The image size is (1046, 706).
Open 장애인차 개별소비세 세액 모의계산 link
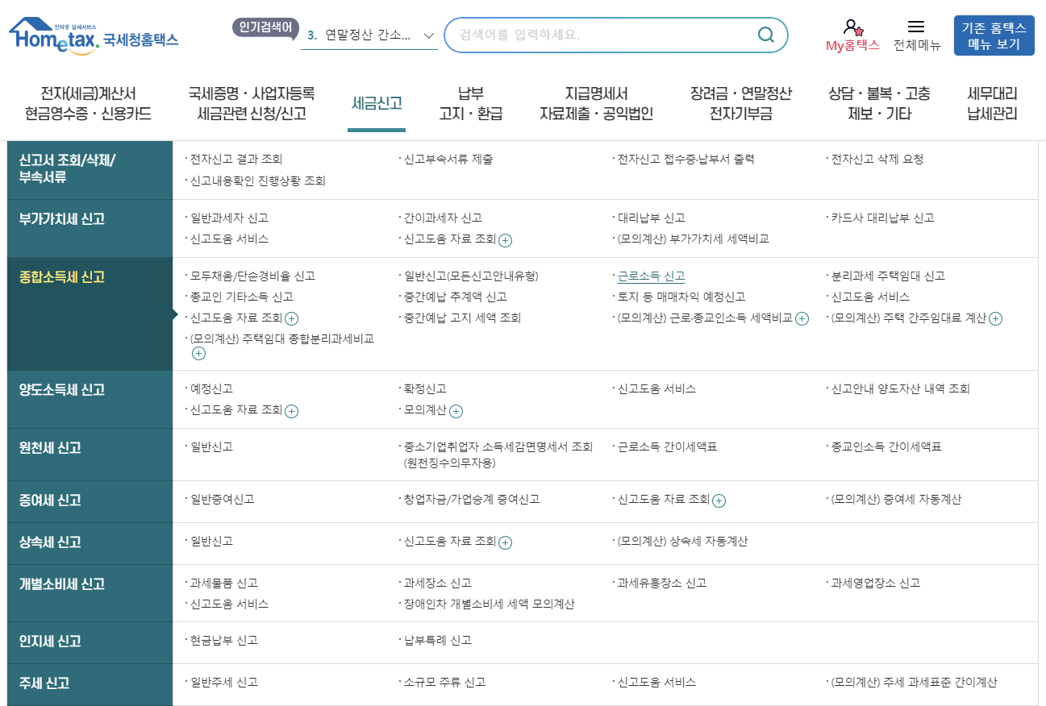489,604
